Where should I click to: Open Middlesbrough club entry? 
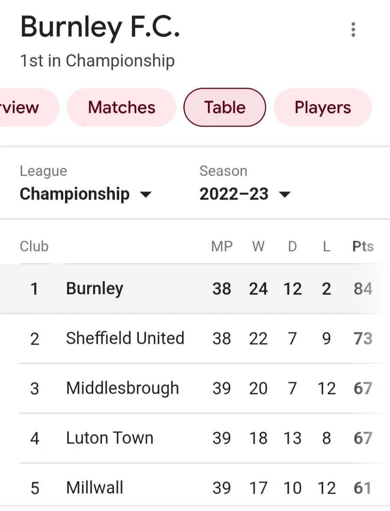point(122,388)
